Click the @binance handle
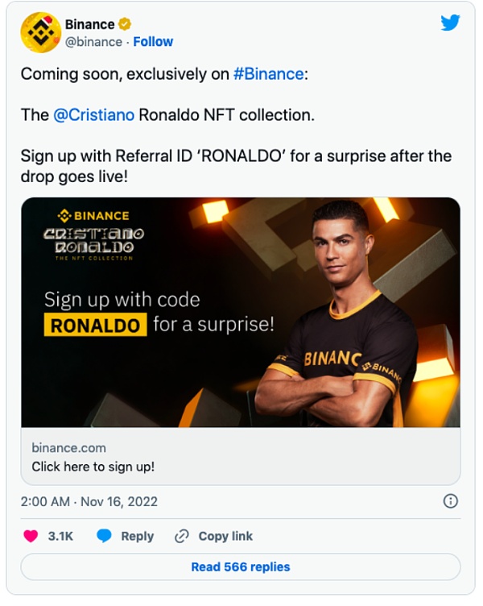This screenshot has width=483, height=606. pos(93,42)
